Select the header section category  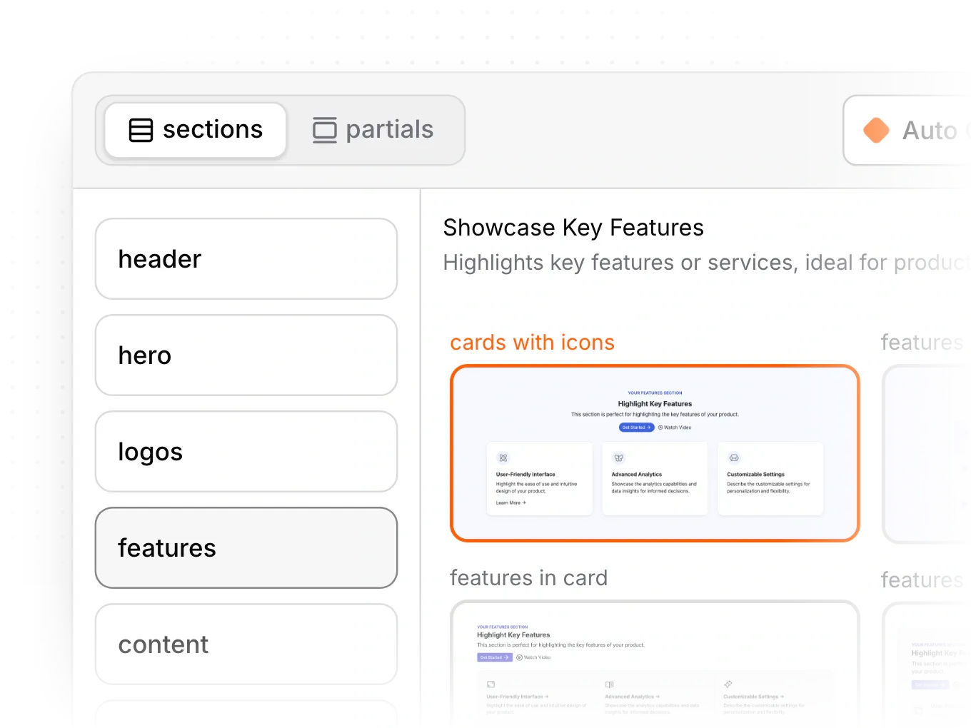(x=246, y=258)
